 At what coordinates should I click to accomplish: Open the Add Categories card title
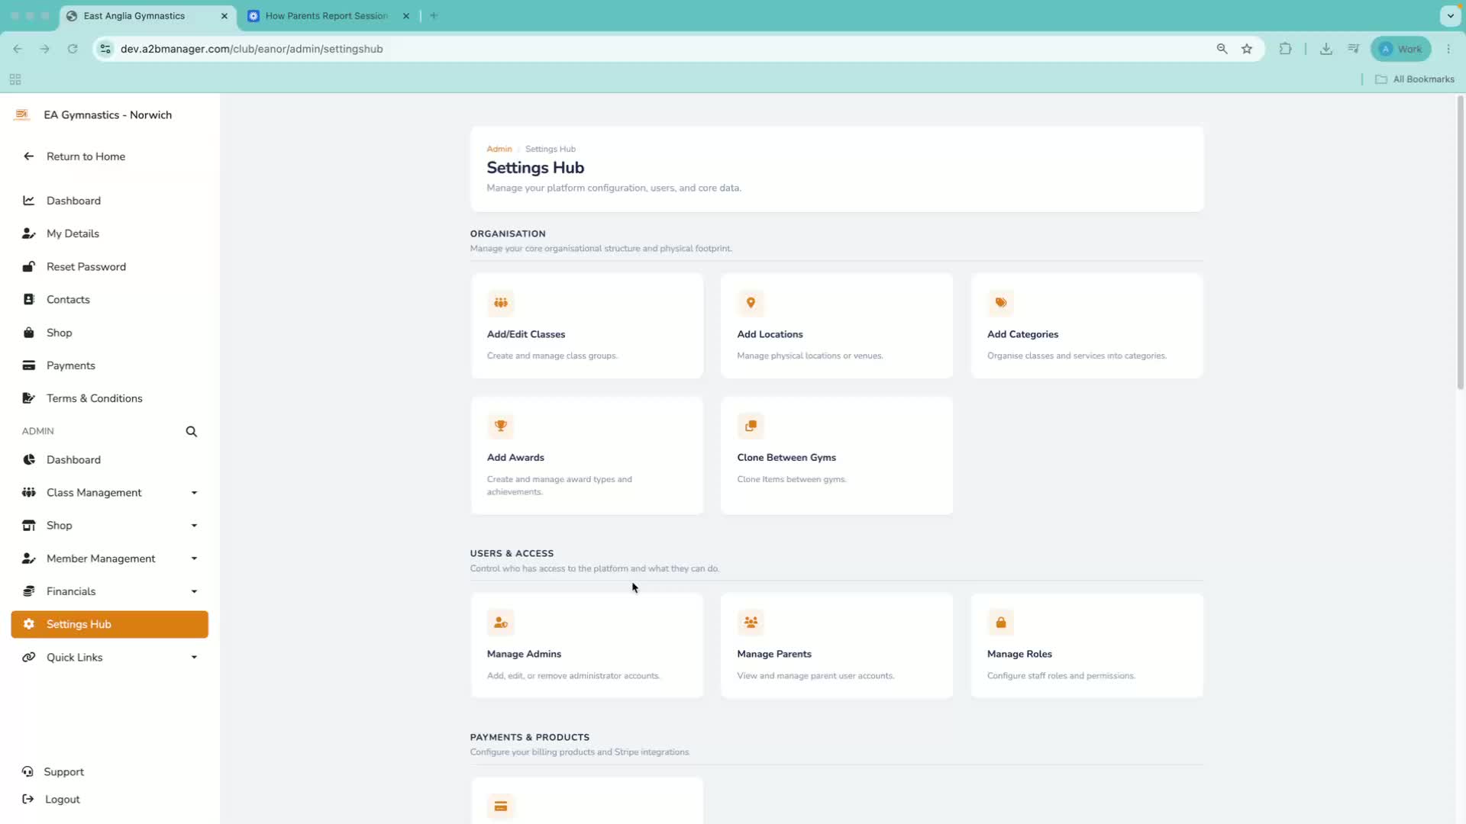[1022, 334]
